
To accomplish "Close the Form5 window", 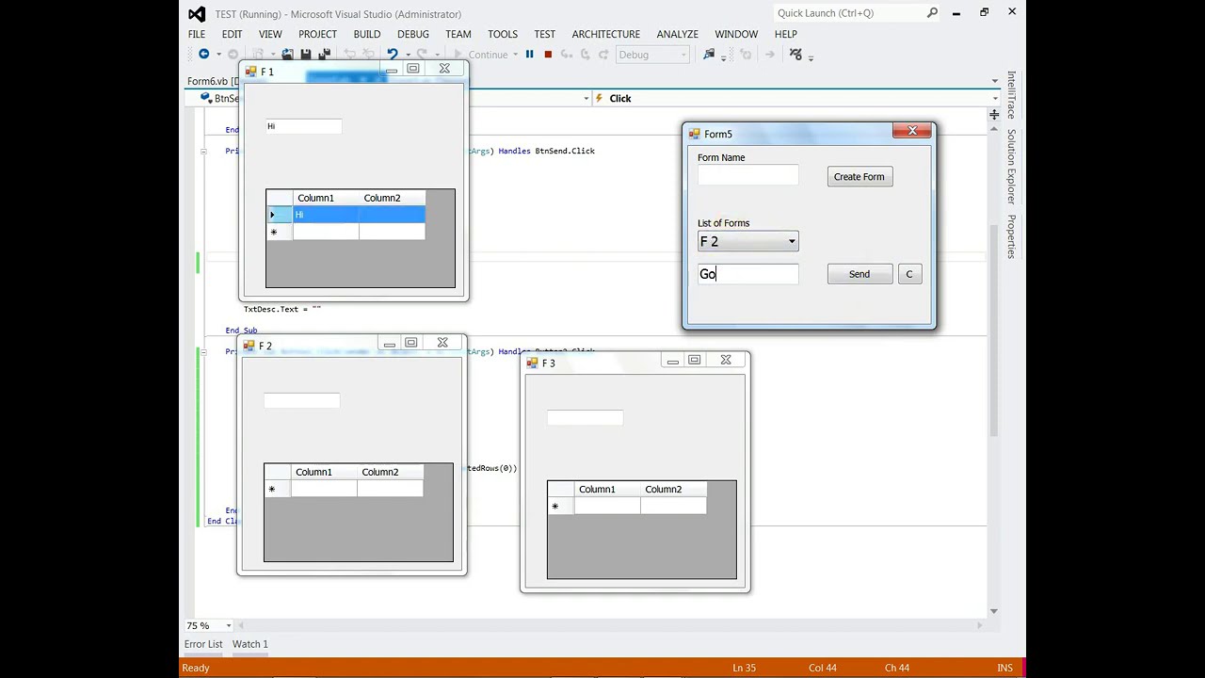I will click(912, 131).
